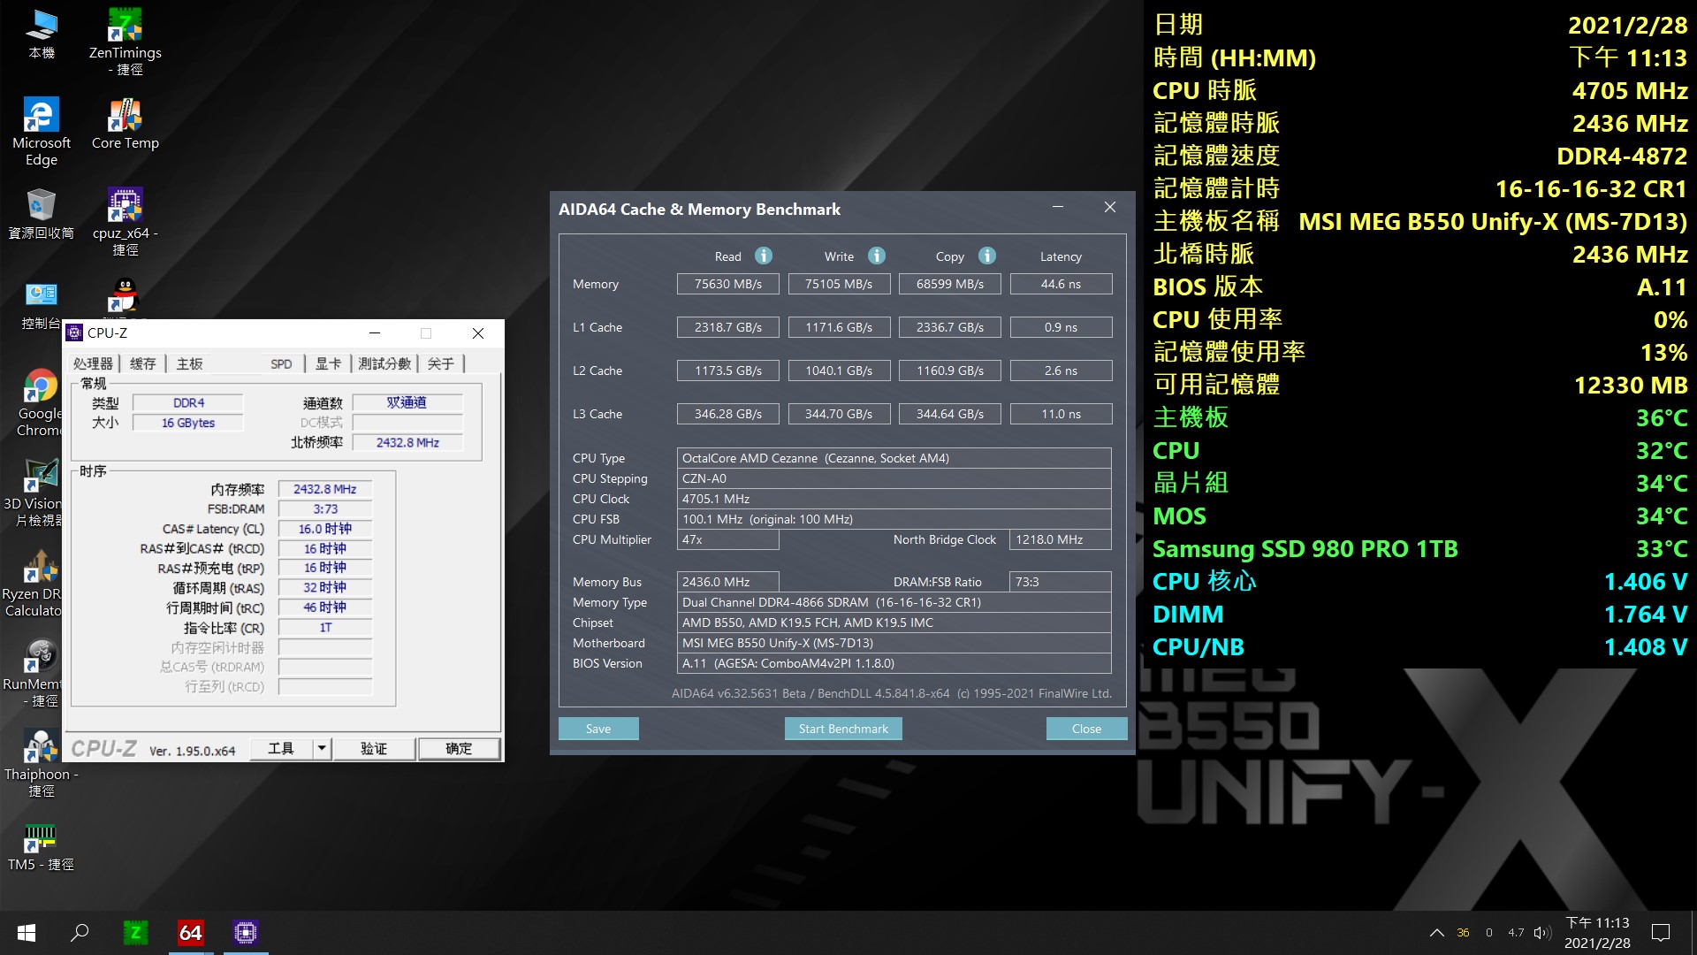Viewport: 1697px width, 955px height.
Task: Switch to ZenTimings in the taskbar
Action: 135,933
